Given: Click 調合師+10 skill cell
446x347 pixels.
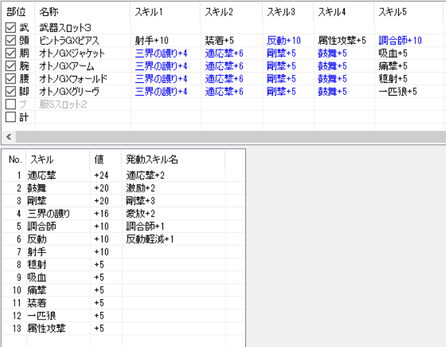Looking at the screenshot, I should [400, 41].
